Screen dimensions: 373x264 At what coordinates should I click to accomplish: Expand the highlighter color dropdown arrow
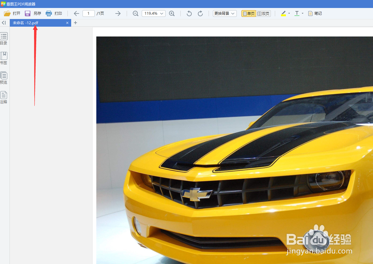(289, 13)
